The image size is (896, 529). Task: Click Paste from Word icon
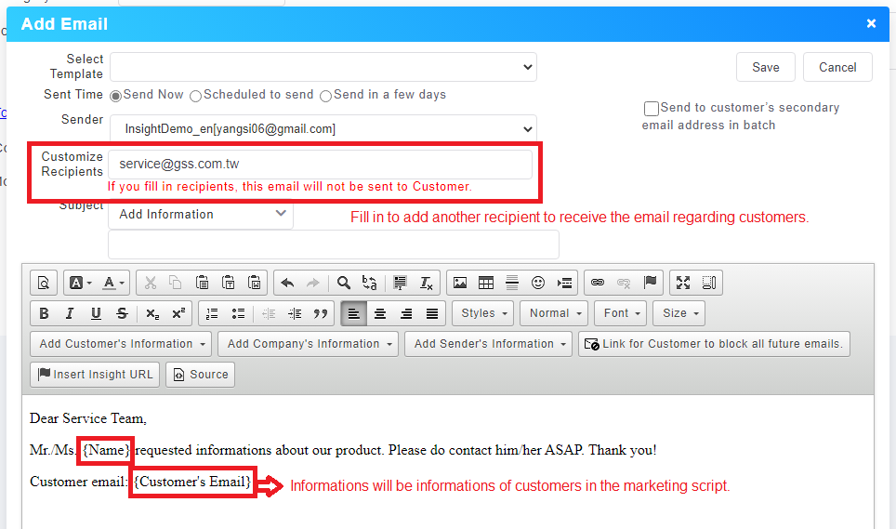[255, 283]
